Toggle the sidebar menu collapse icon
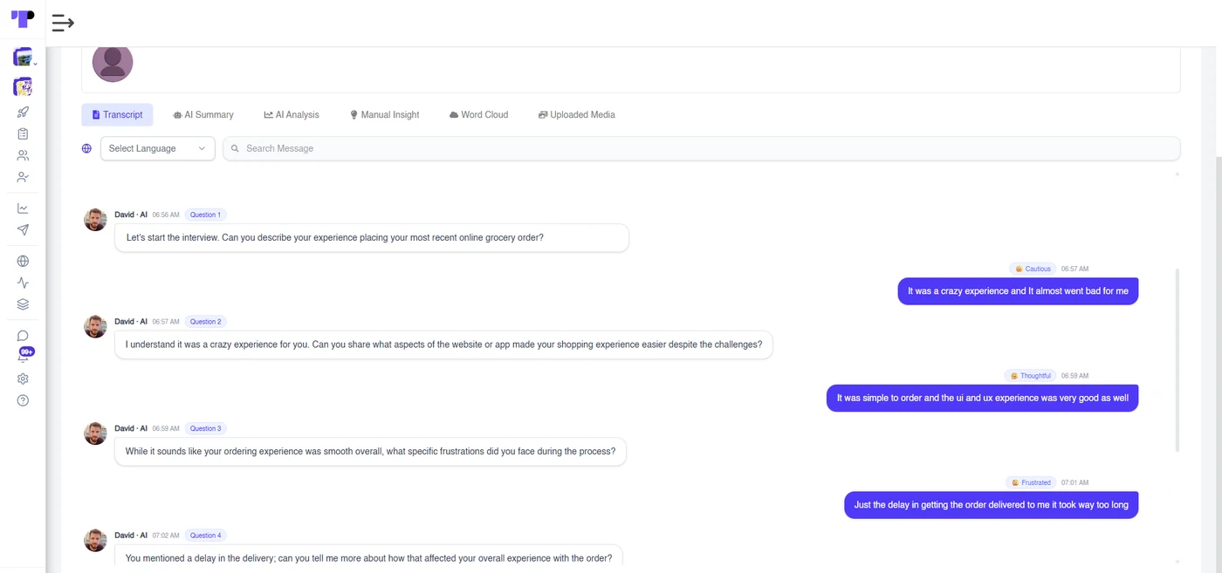Viewport: 1222px width, 573px height. 63,24
